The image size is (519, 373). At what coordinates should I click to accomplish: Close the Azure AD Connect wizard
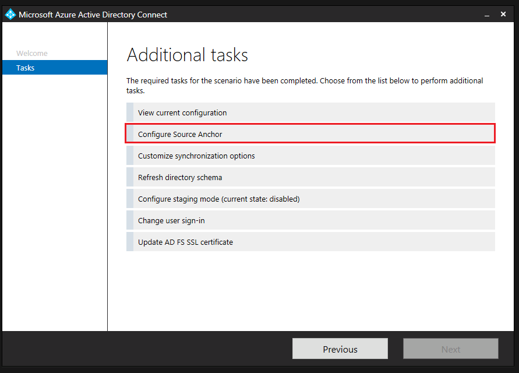[503, 14]
